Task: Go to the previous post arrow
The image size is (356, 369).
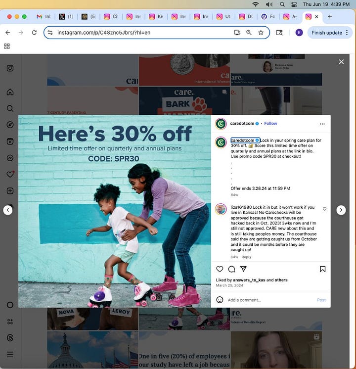Action: pyautogui.click(x=8, y=210)
